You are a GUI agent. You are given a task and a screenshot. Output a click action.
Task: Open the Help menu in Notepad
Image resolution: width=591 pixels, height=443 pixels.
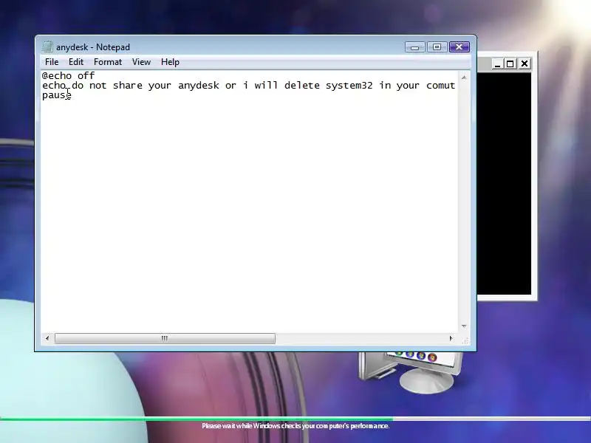[x=170, y=62]
